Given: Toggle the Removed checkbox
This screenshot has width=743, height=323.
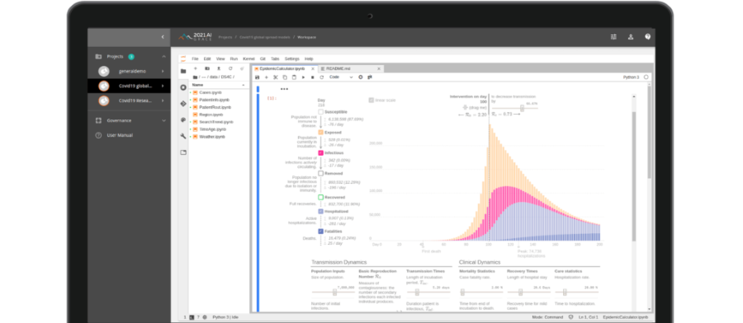Looking at the screenshot, I should (321, 174).
